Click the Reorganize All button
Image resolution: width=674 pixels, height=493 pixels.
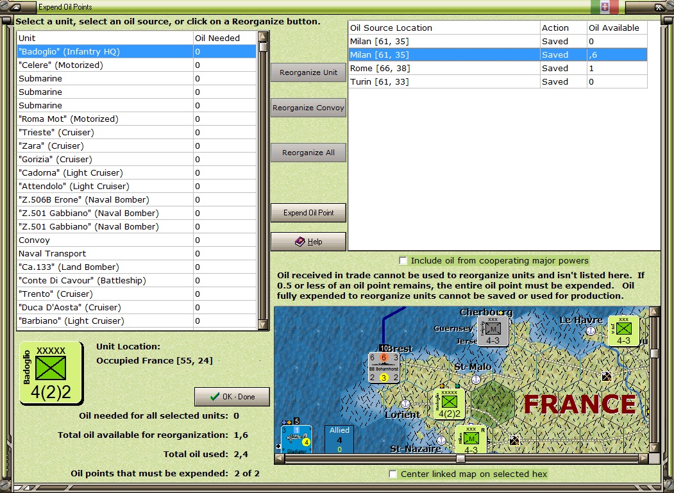pos(308,153)
